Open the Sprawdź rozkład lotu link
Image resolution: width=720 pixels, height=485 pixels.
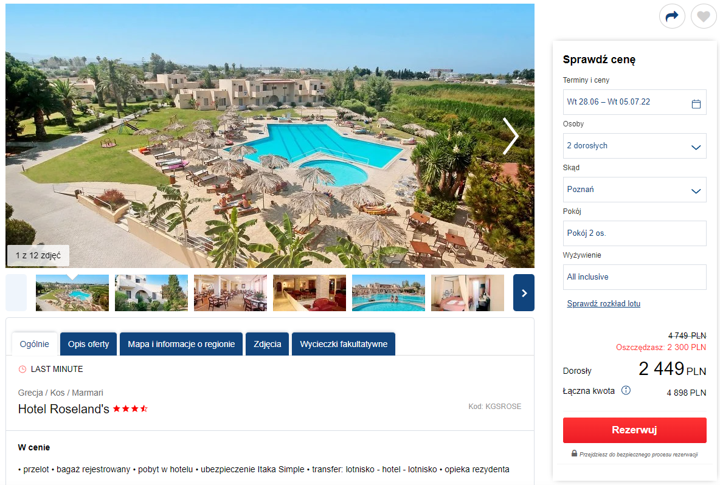tap(603, 303)
